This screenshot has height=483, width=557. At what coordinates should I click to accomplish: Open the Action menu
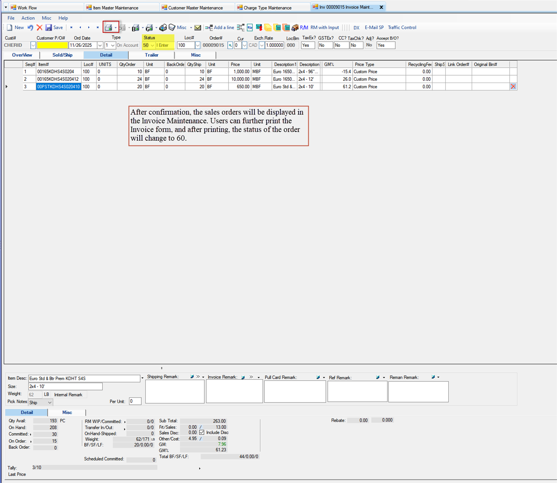(x=28, y=18)
